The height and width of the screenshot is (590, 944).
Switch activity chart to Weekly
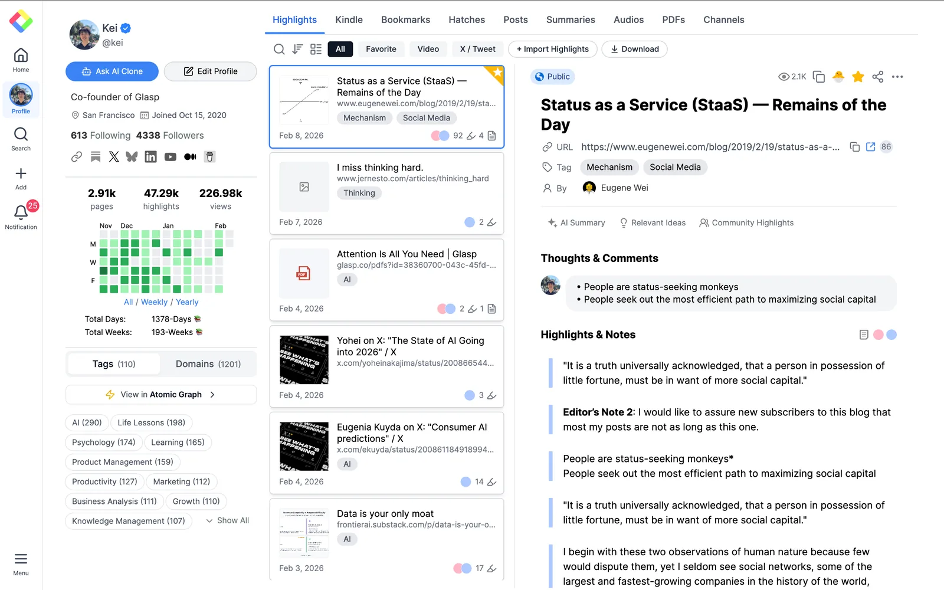click(x=154, y=302)
